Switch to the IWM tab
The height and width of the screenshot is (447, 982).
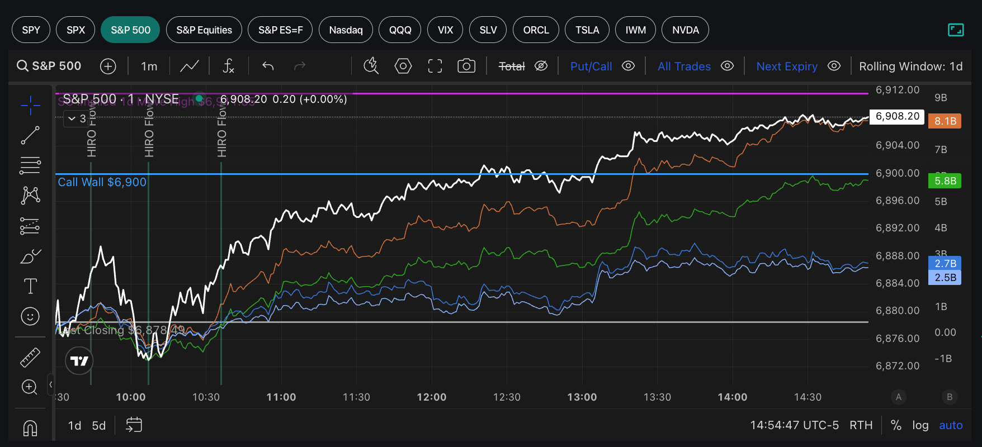(636, 30)
